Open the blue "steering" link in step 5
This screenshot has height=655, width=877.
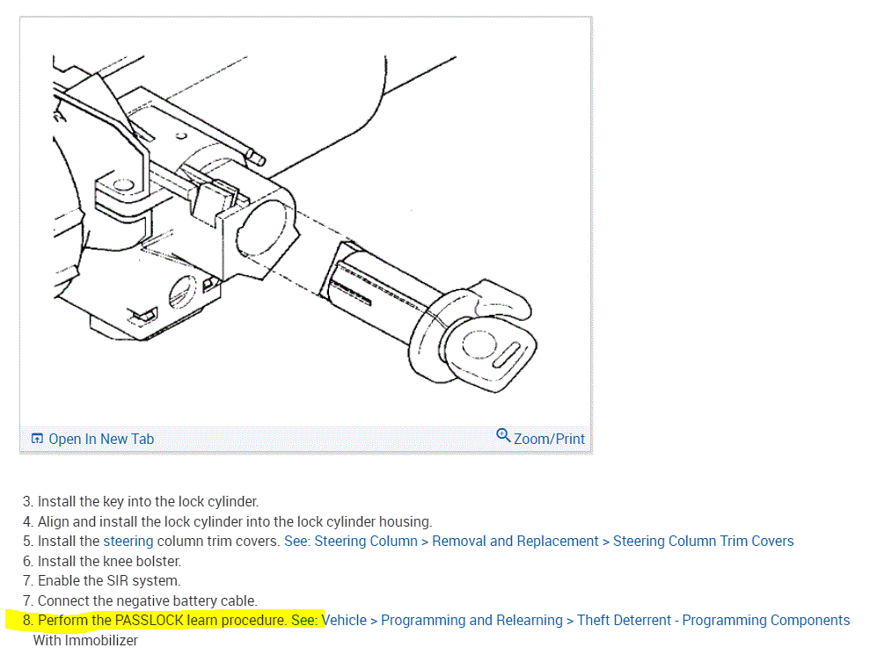click(128, 542)
